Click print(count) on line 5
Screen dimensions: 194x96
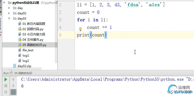[x=92, y=35]
